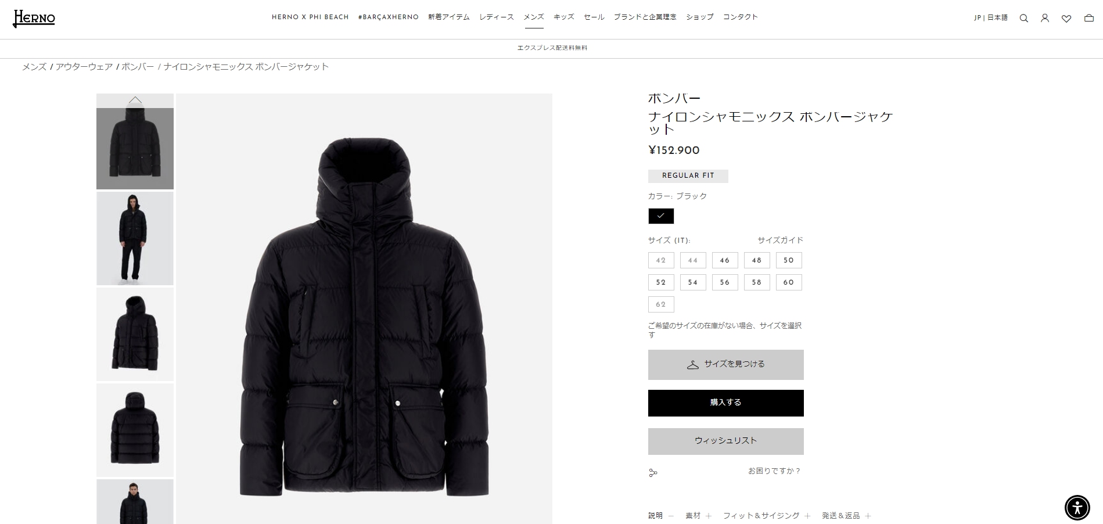1103x524 pixels.
Task: Open the accessibility widget icon
Action: [x=1077, y=507]
